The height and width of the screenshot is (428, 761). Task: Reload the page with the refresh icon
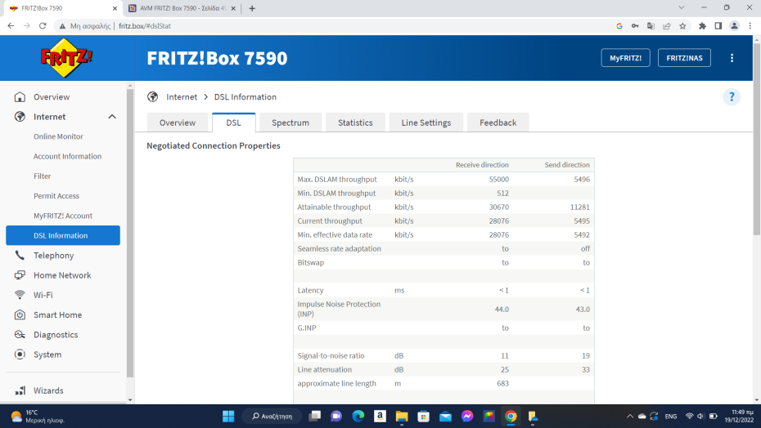pyautogui.click(x=43, y=26)
